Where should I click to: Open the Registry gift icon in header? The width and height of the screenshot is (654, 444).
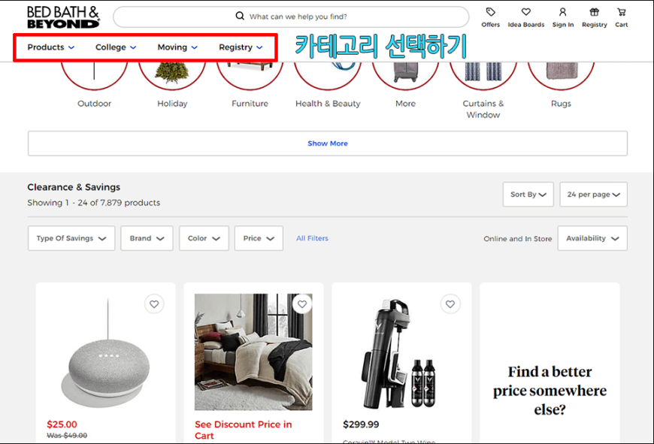(595, 12)
